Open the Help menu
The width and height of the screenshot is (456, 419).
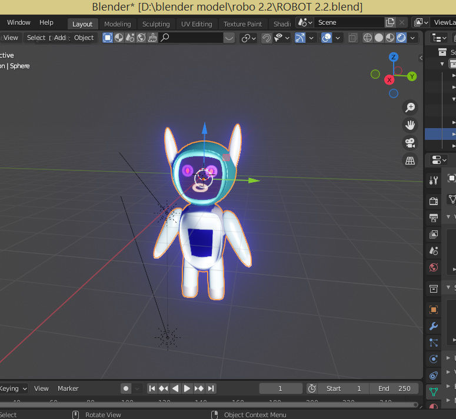pos(46,23)
